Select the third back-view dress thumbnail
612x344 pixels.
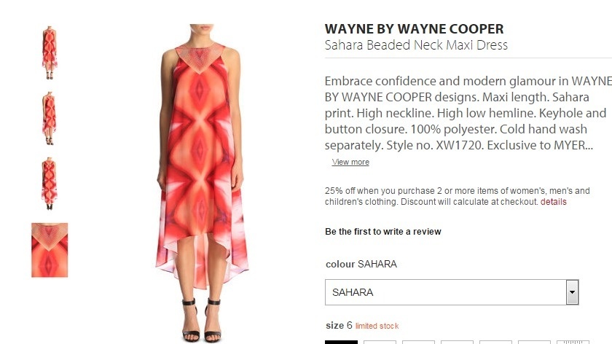tap(50, 184)
